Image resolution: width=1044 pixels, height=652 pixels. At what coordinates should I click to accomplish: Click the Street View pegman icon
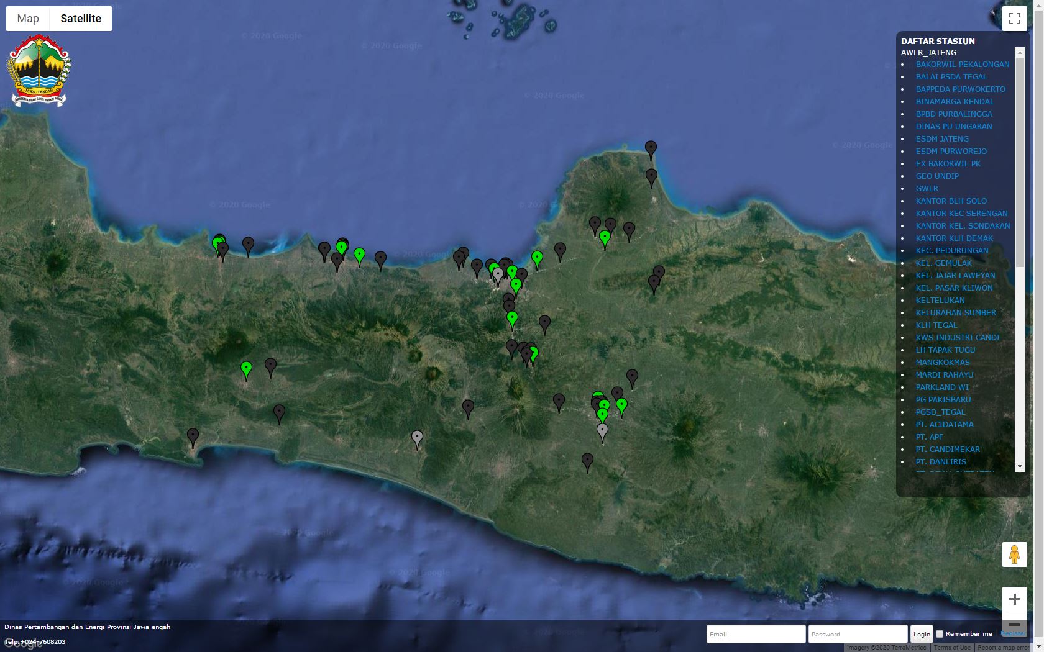[1014, 555]
